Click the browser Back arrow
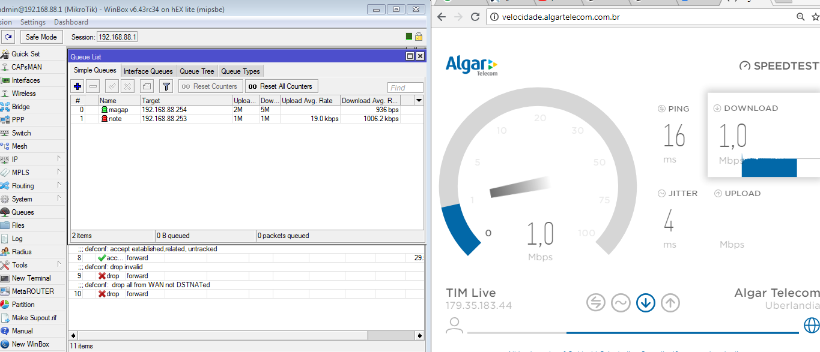 click(442, 17)
